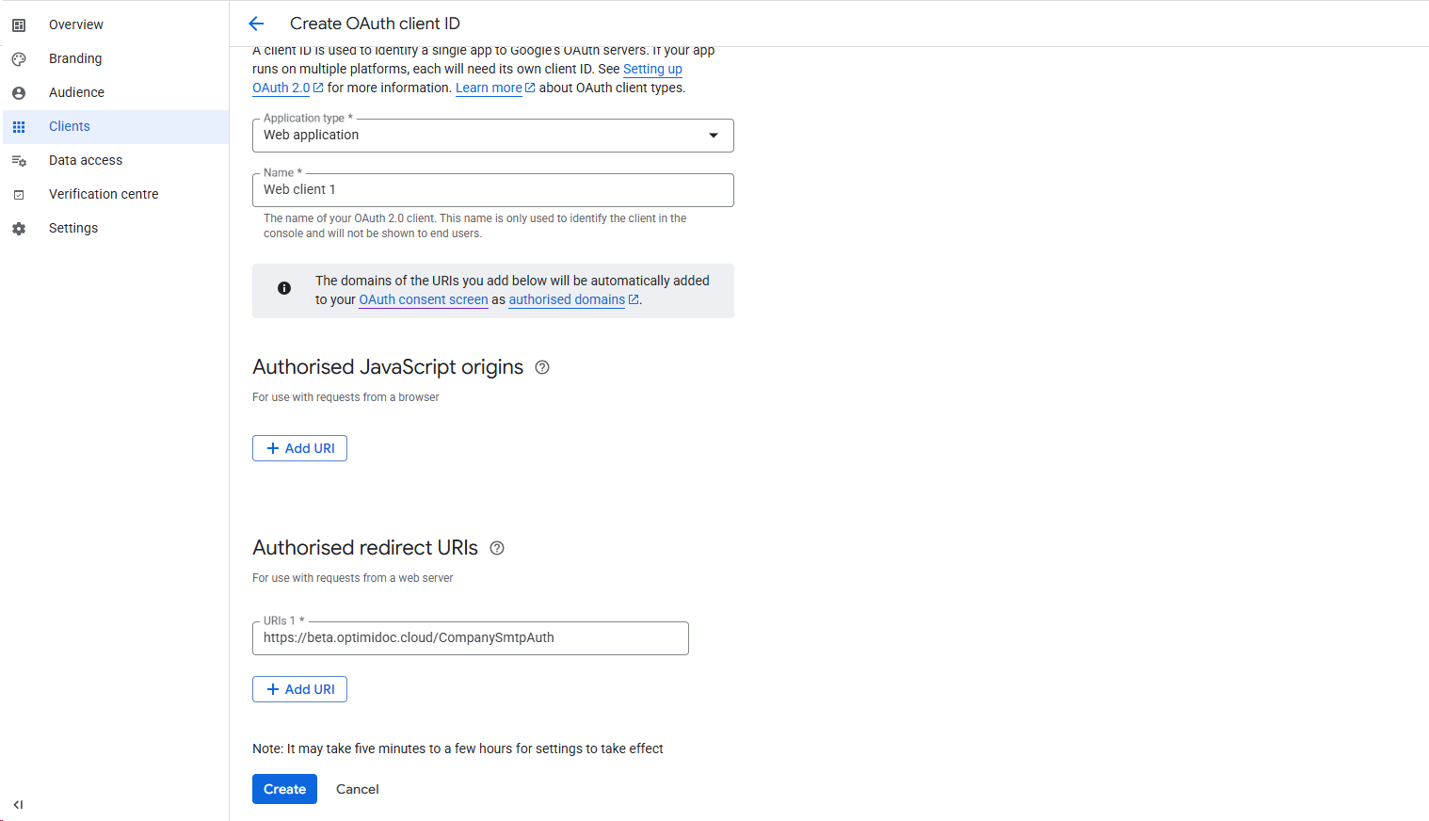Click the Data access icon in sidebar
This screenshot has width=1429, height=821.
19,161
